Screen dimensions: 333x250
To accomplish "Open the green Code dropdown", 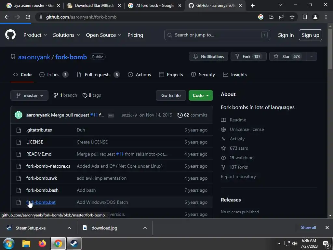I will pos(201,95).
